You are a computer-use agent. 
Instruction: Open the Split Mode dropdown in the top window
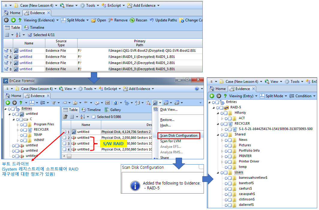[88, 20]
